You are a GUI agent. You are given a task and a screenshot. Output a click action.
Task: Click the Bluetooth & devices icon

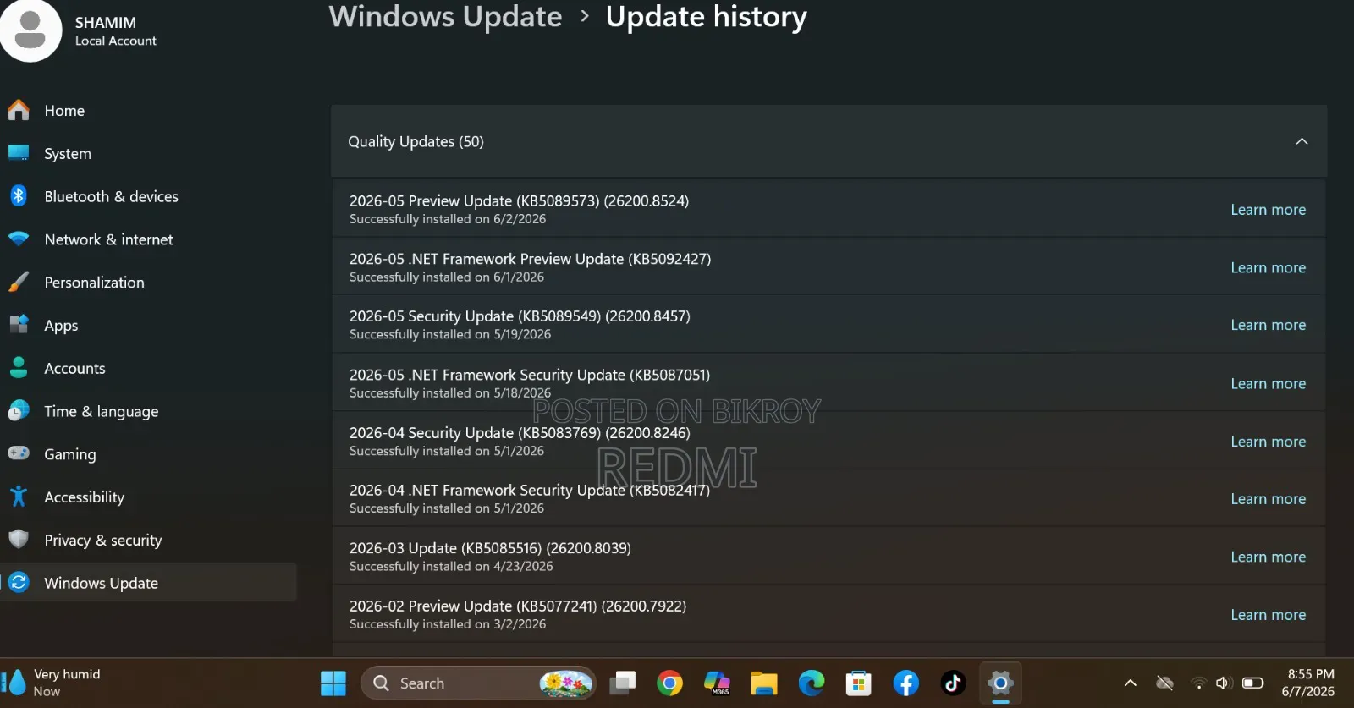point(19,196)
